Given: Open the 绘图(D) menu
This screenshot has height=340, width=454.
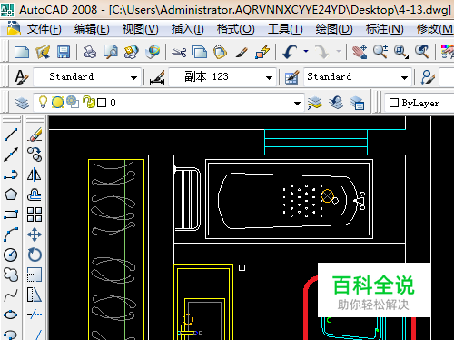Looking at the screenshot, I should point(334,29).
